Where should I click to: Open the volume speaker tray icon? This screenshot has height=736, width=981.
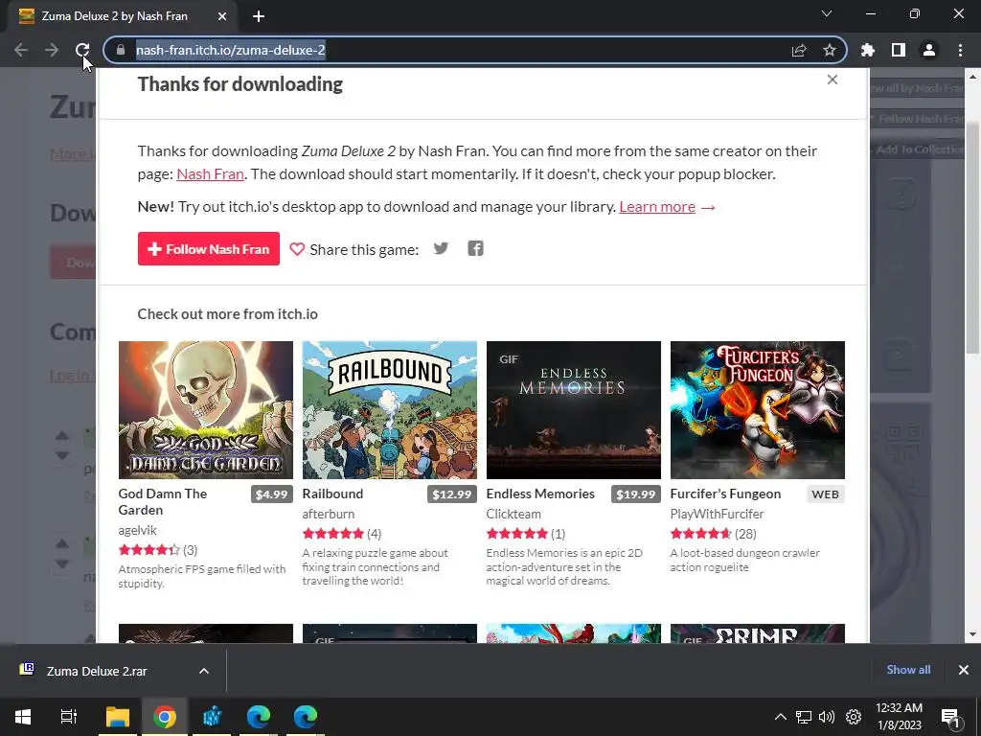pyautogui.click(x=827, y=717)
